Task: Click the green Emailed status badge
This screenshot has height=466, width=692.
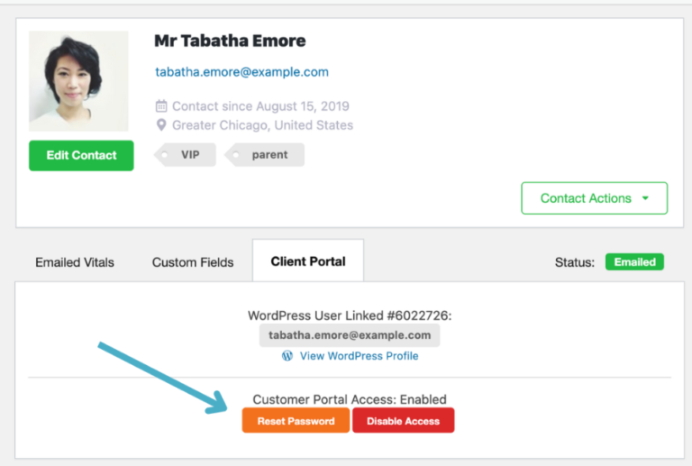Action: 634,262
